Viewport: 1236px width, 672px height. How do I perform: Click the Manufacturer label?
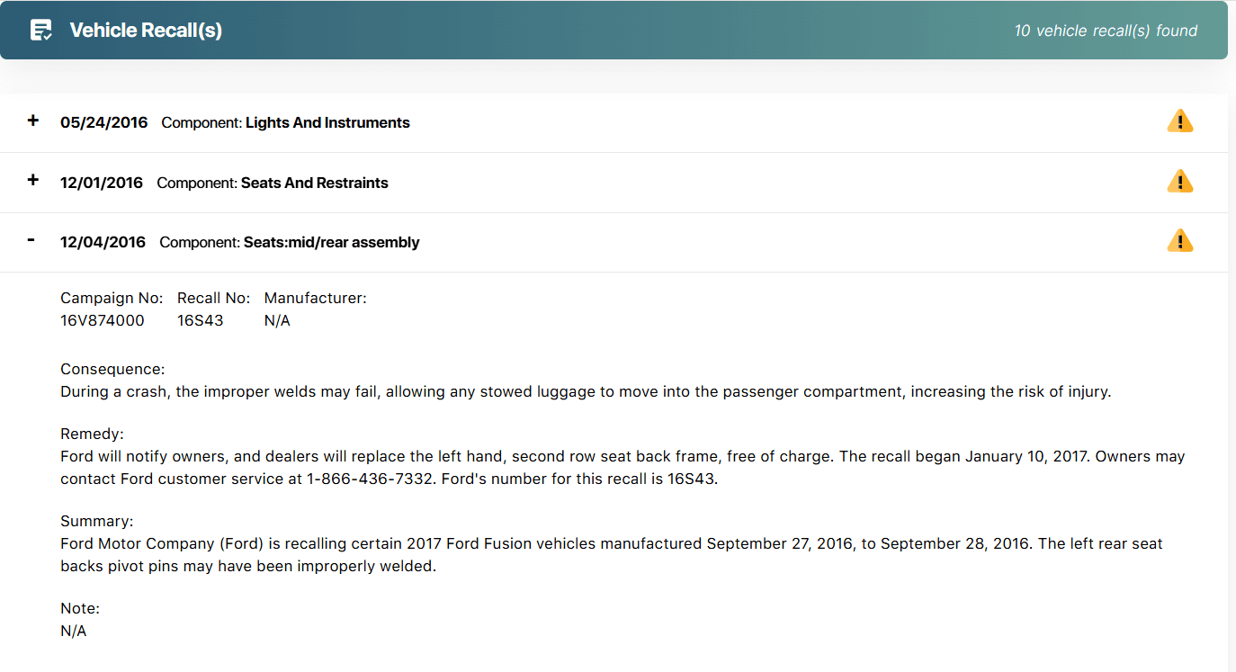point(315,298)
